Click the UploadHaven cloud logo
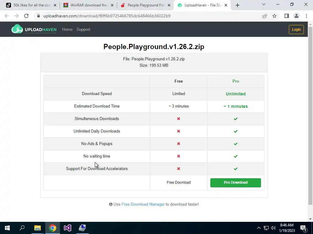313x234 pixels. (x=17, y=29)
